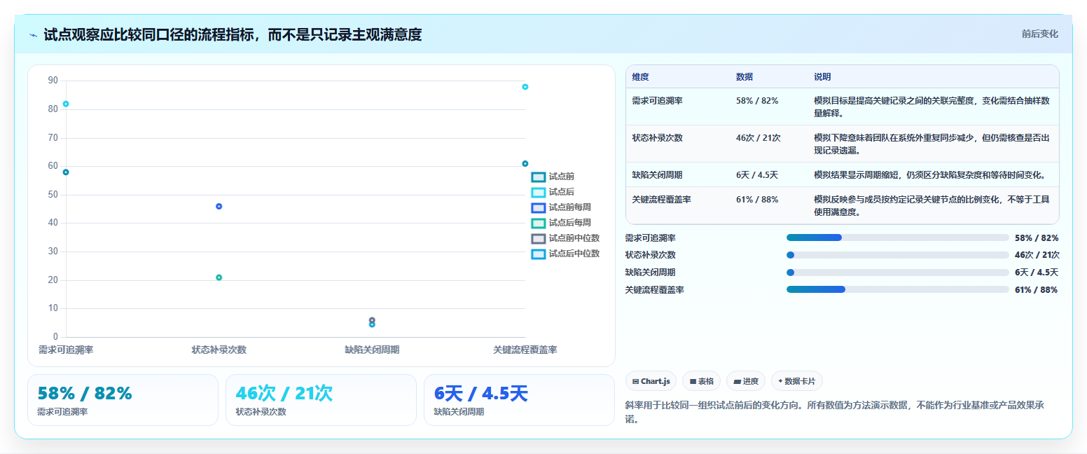The width and height of the screenshot is (1087, 454).
Task: Click the 关键流程覆盖率 x-axis label
Action: click(525, 350)
